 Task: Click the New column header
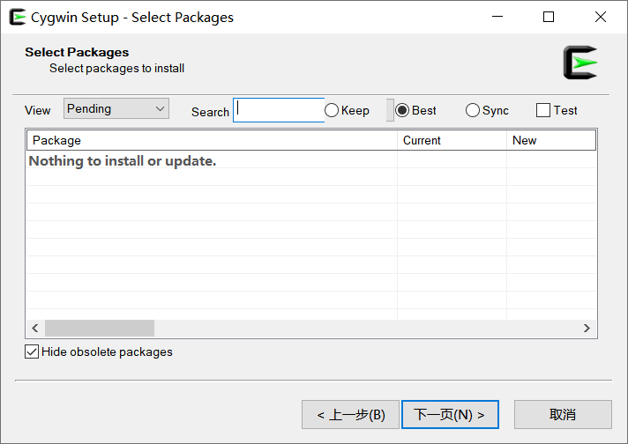551,140
